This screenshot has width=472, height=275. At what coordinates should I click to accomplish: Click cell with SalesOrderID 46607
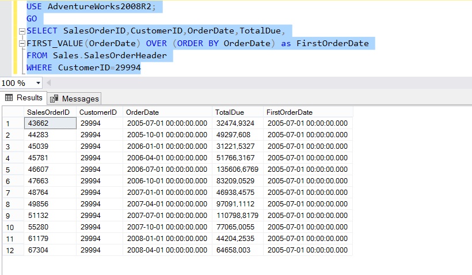click(50, 169)
